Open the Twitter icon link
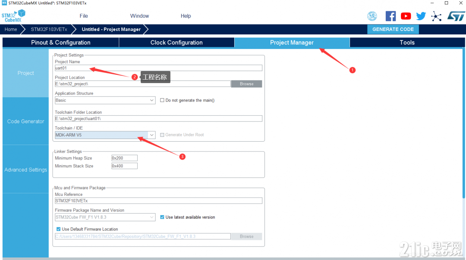This screenshot has width=466, height=260. pos(421,16)
